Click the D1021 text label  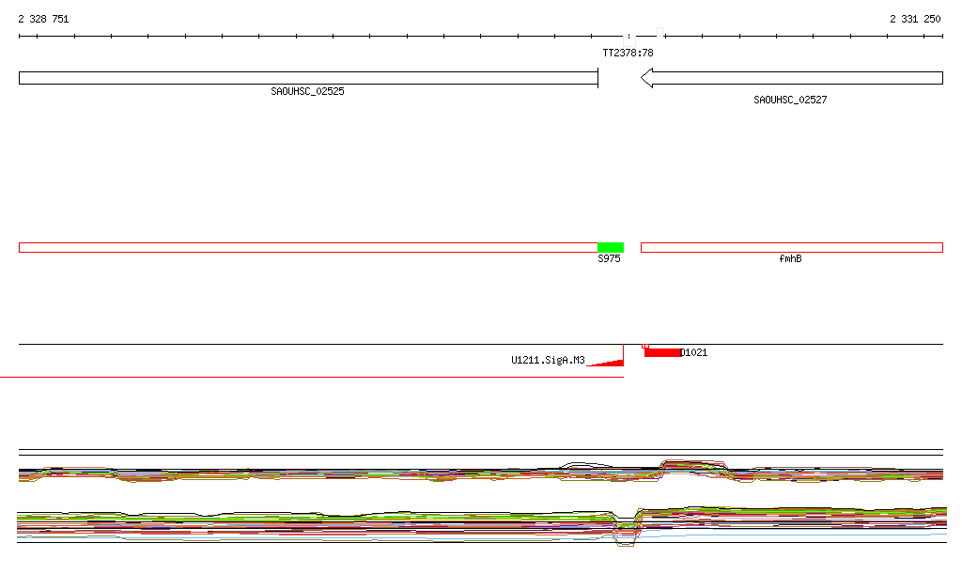[x=694, y=352]
